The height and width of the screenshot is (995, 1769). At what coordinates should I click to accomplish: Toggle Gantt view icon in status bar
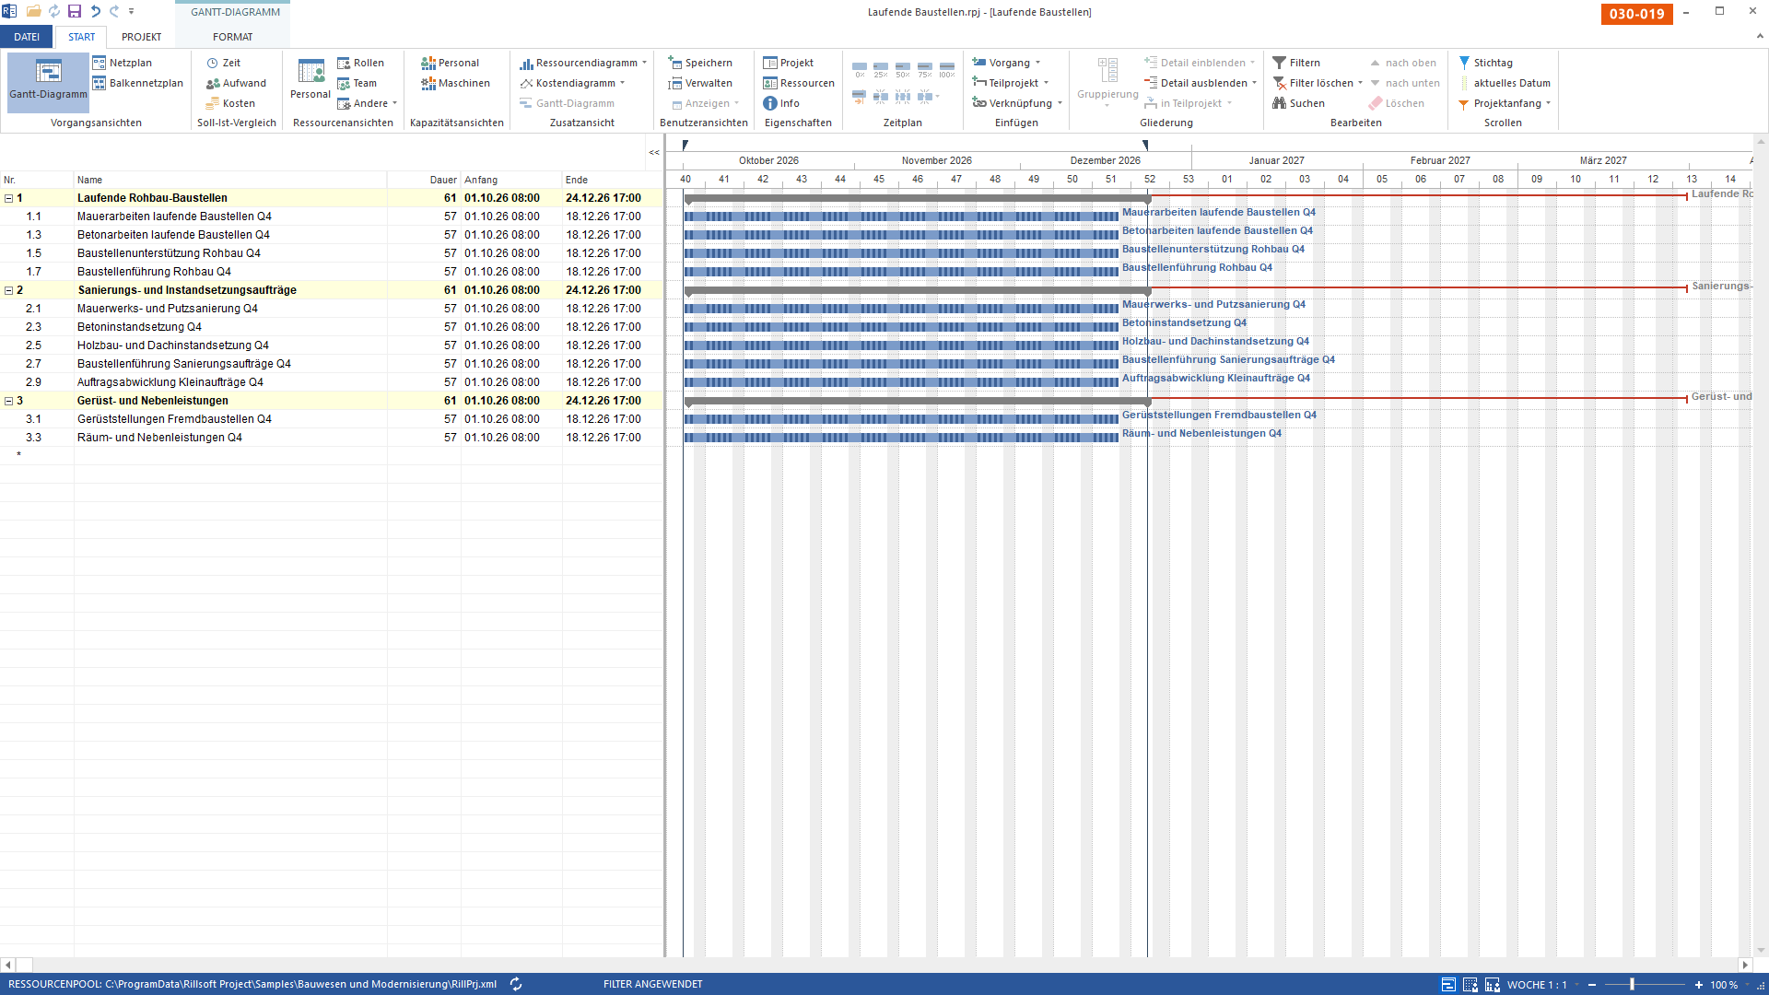tap(1448, 985)
